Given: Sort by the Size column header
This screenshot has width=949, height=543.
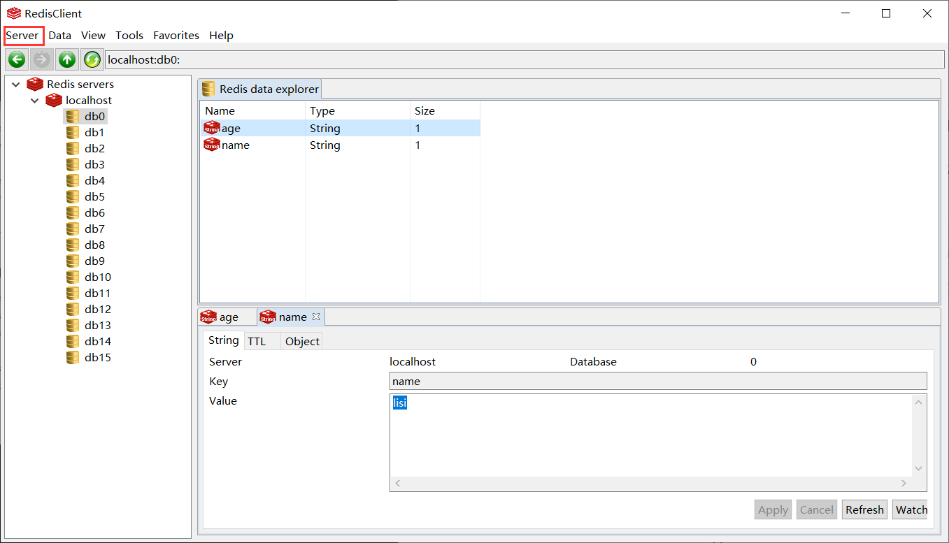Looking at the screenshot, I should 445,110.
